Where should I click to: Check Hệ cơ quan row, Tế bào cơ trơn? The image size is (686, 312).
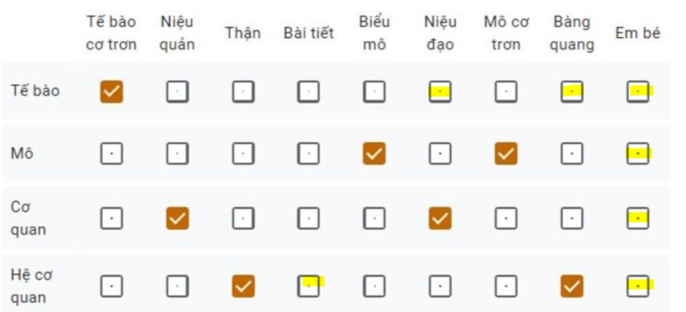click(112, 286)
